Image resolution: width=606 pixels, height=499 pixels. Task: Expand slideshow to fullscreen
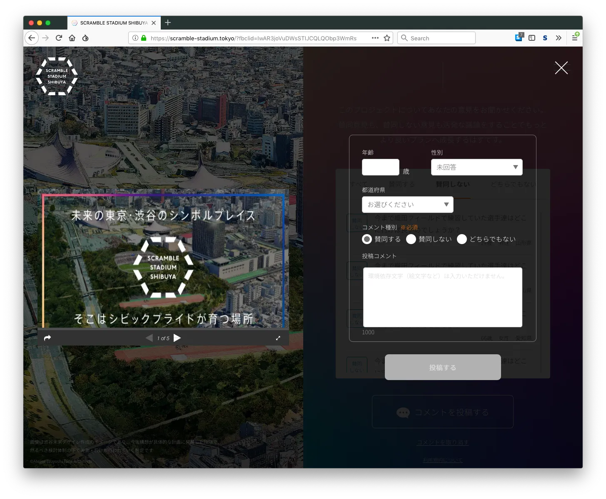pos(278,338)
